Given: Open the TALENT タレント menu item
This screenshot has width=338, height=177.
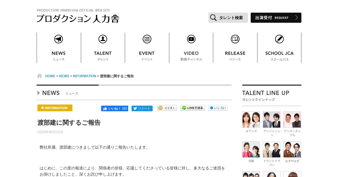Looking at the screenshot, I should click(103, 48).
